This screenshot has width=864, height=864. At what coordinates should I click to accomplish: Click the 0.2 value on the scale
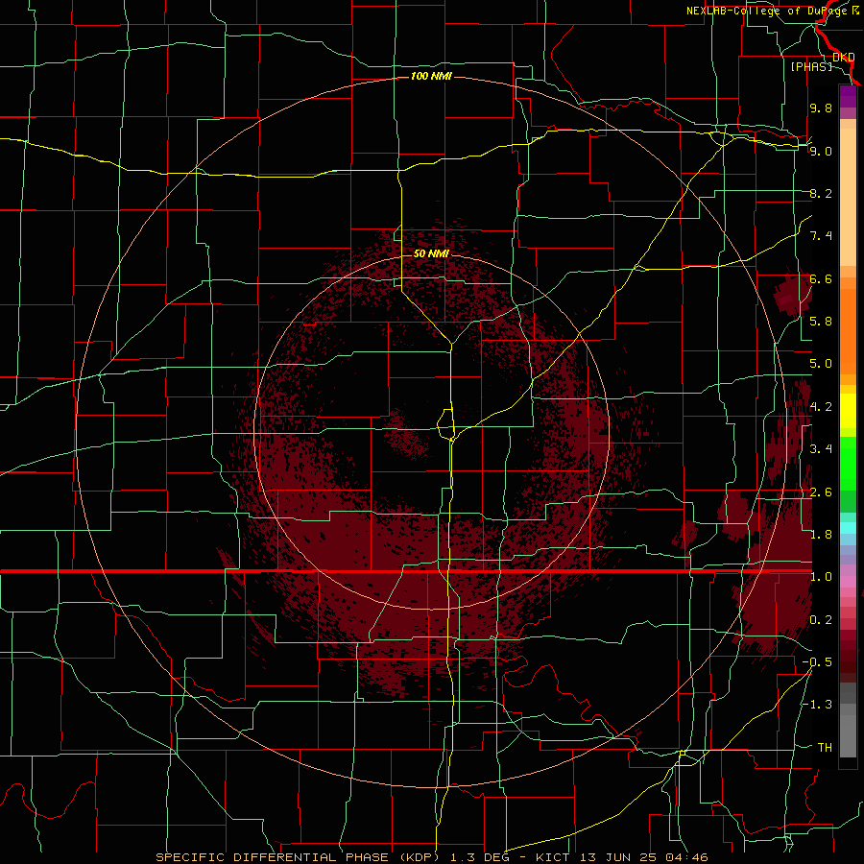point(821,620)
